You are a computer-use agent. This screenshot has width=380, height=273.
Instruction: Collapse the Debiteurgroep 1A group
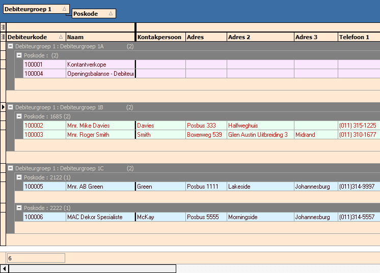click(x=10, y=46)
